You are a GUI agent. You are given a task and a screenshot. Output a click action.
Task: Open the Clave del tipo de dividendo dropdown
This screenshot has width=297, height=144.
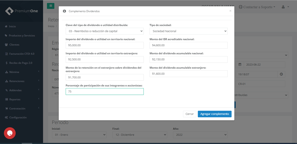(x=105, y=31)
